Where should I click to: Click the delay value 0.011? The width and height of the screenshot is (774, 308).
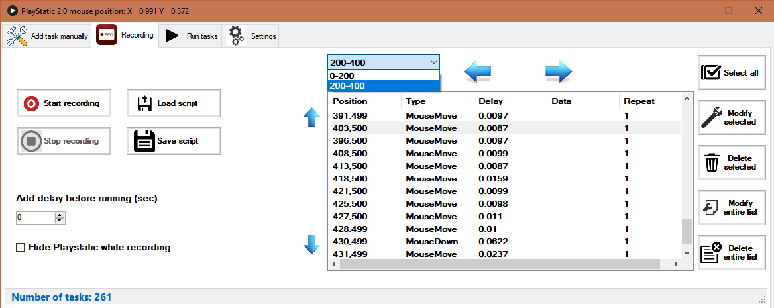490,216
